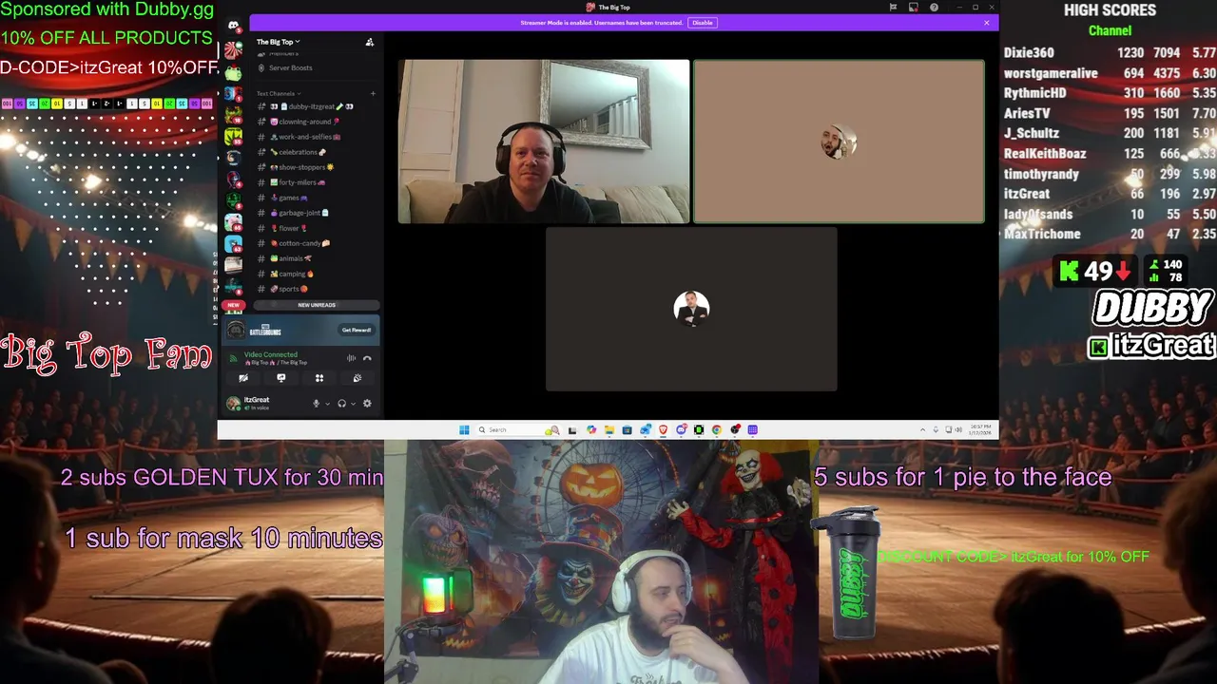Open microphone input options arrow
The width and height of the screenshot is (1217, 684).
tap(328, 404)
